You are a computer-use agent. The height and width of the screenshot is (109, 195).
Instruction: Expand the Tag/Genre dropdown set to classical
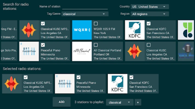point(84,14)
